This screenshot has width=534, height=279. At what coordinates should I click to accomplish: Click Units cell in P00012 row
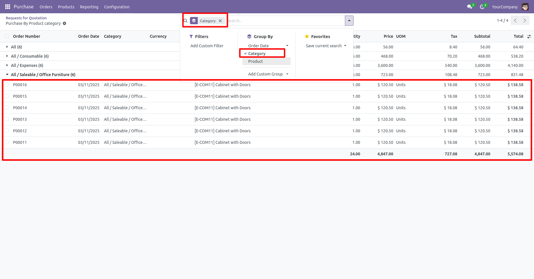click(x=401, y=131)
